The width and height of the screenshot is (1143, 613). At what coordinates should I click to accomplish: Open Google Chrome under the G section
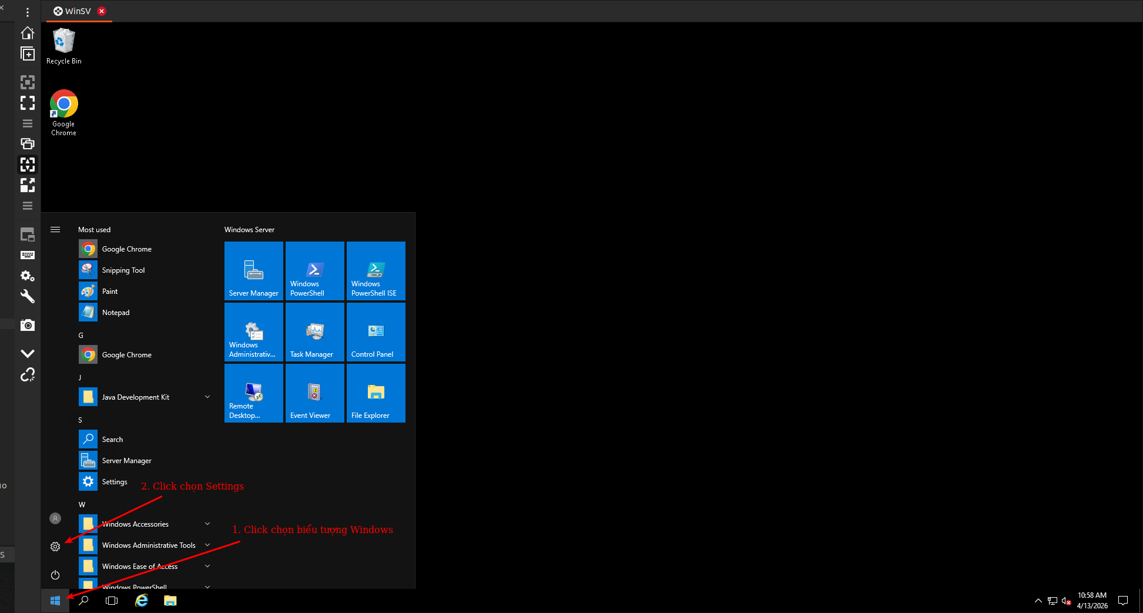point(145,355)
